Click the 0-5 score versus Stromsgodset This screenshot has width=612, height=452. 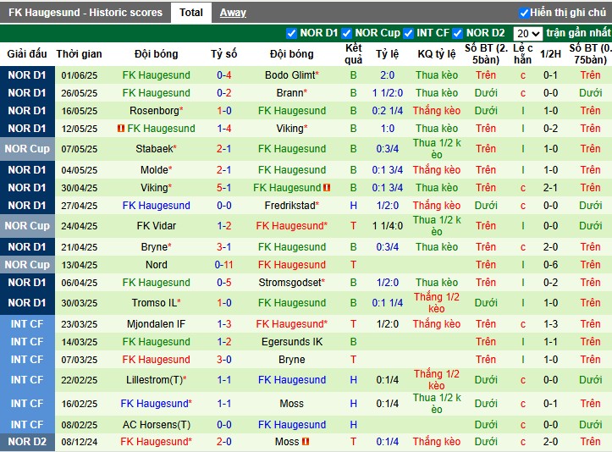tap(224, 282)
